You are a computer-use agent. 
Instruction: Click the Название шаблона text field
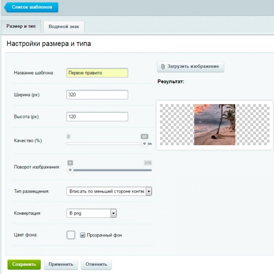point(97,73)
